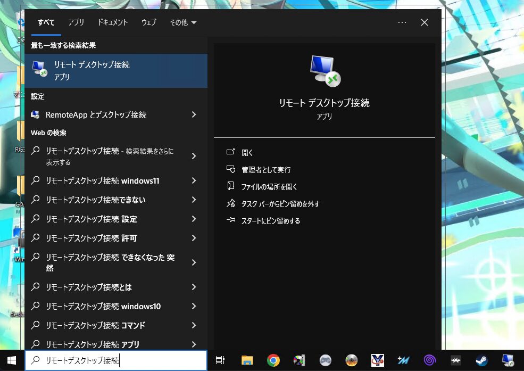The width and height of the screenshot is (524, 371).
Task: Click ファイルの場所を開く action
Action: click(x=269, y=187)
